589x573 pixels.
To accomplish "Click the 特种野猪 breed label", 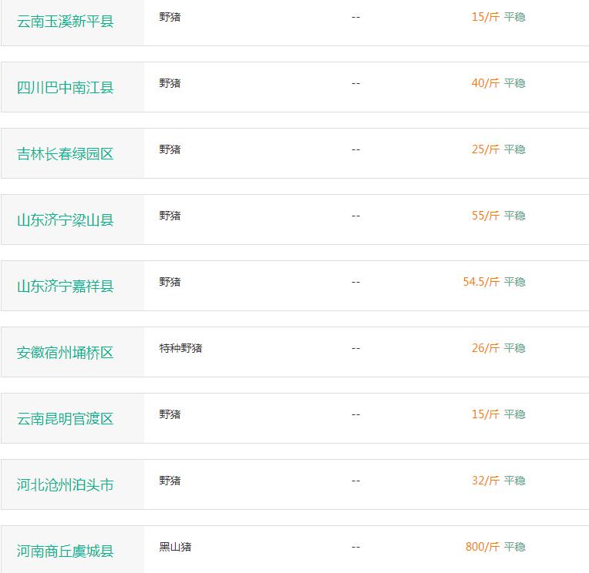I will click(x=180, y=348).
